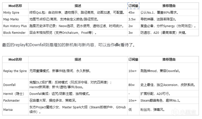The height and width of the screenshot is (119, 202).
Task: Click the highlighted '订阅量' header in top table
Action: click(133, 6)
